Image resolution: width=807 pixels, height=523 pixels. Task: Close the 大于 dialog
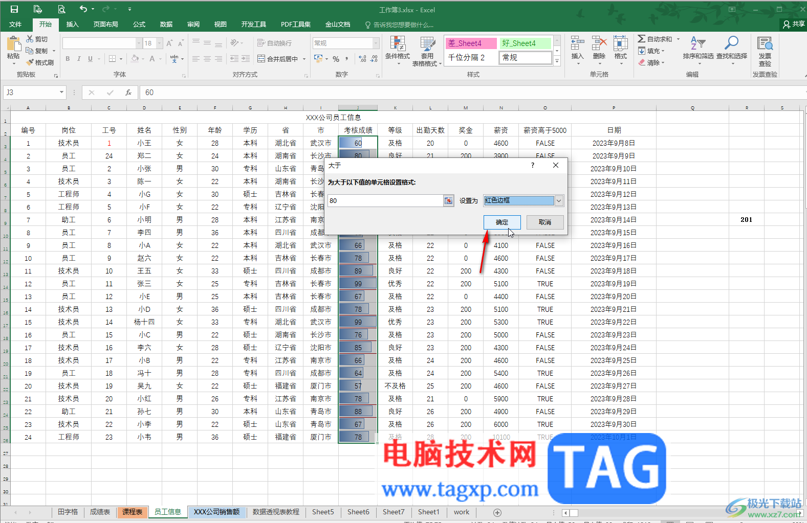(556, 166)
